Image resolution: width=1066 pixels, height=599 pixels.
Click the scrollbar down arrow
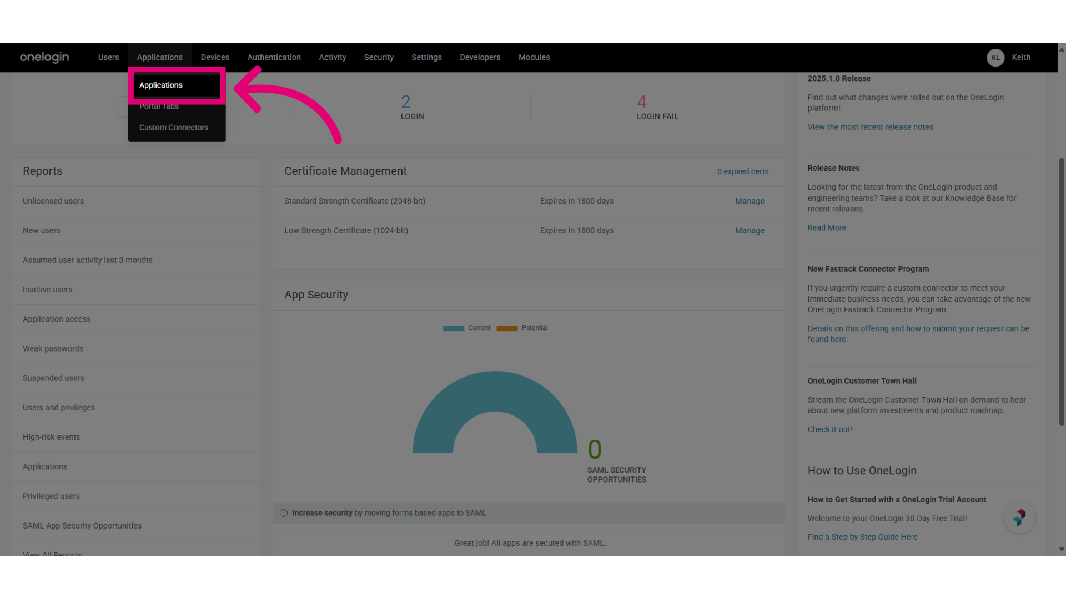click(x=1062, y=550)
